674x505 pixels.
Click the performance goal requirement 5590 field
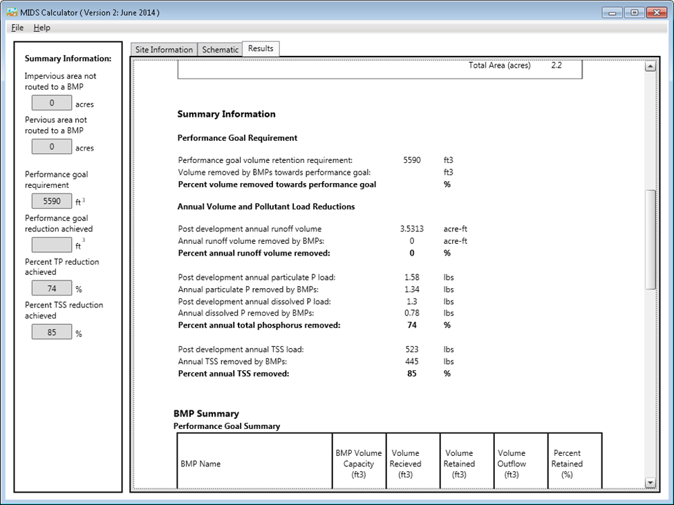tap(52, 202)
